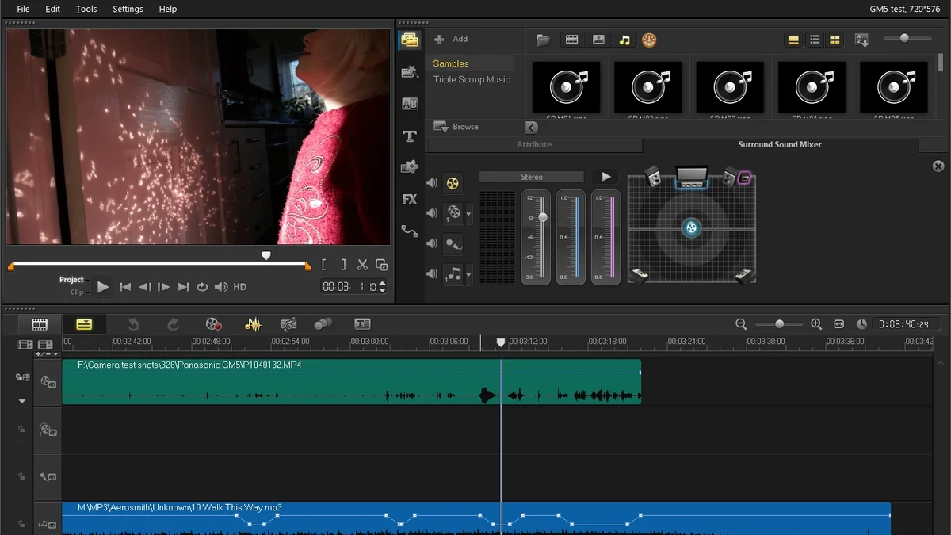The image size is (951, 535).
Task: Click the timeline zoom slider knob
Action: [779, 323]
